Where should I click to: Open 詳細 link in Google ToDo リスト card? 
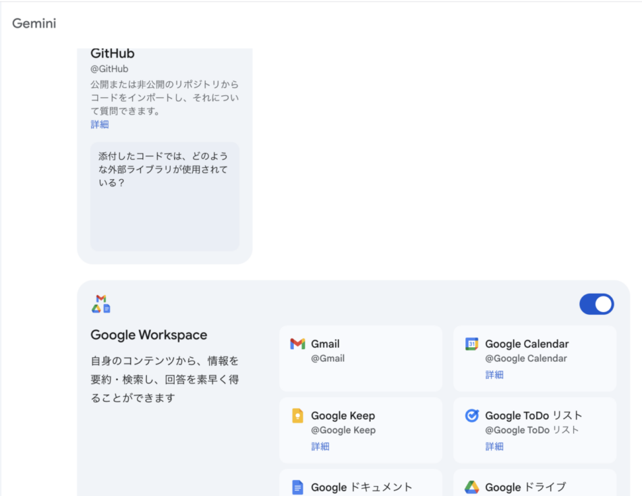(x=494, y=446)
